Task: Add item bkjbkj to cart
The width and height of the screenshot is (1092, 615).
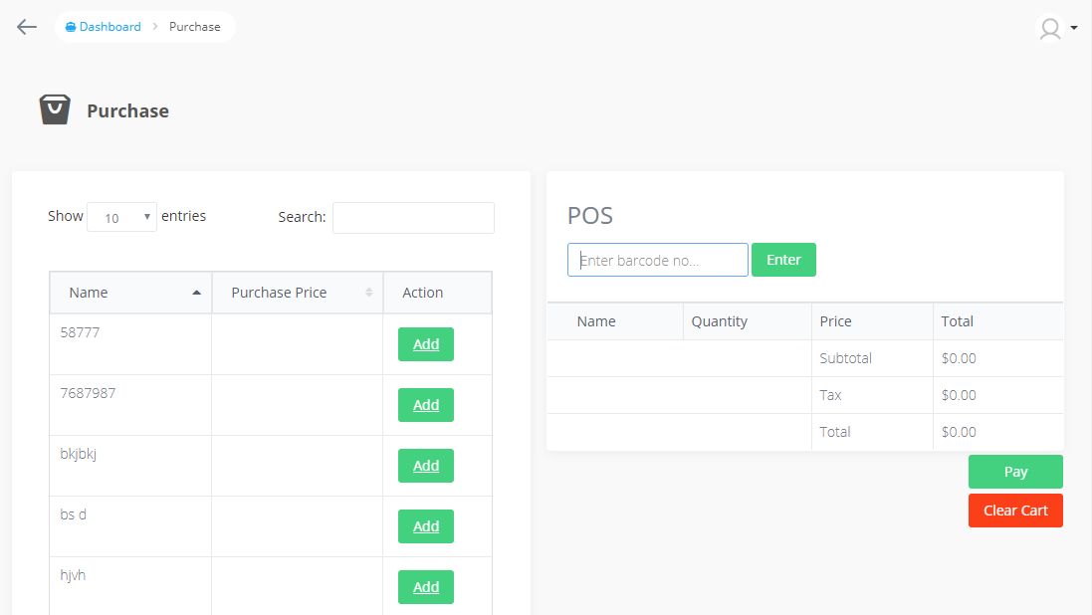Action: (x=426, y=466)
